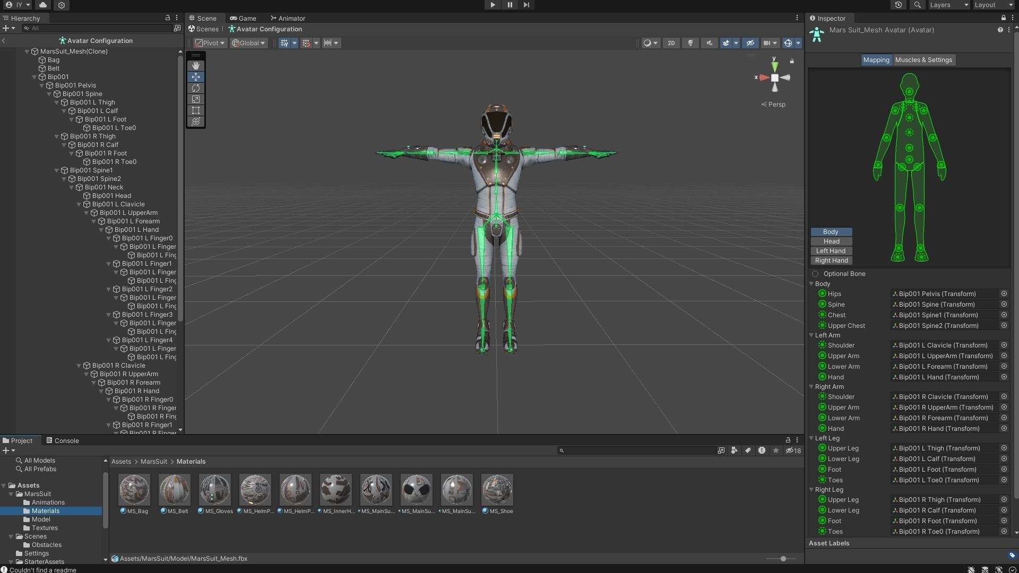Select the Mapping tab
This screenshot has width=1019, height=573.
(876, 60)
